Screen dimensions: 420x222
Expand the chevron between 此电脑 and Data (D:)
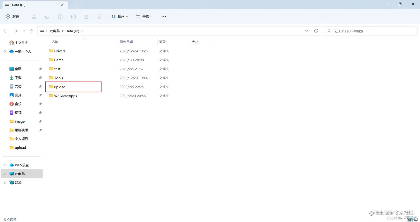click(63, 31)
